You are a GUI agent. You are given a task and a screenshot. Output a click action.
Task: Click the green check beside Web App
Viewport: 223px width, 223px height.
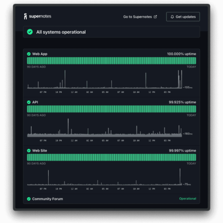[29, 54]
